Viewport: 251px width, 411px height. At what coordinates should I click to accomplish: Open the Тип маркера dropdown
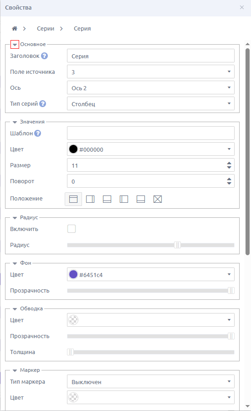coord(151,382)
